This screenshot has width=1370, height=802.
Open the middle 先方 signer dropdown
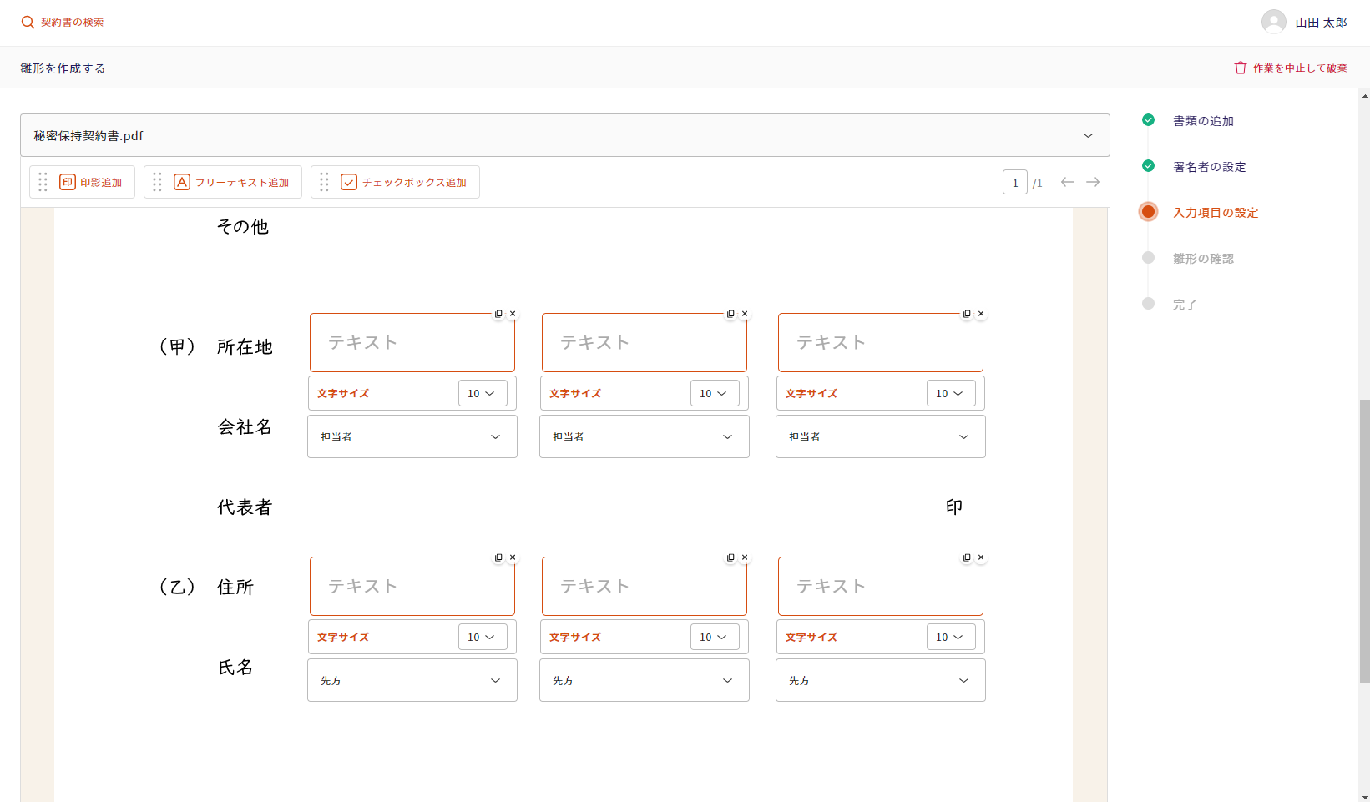click(644, 680)
